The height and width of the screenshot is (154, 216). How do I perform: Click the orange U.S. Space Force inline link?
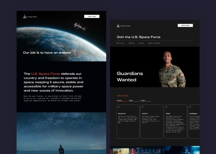coord(45,74)
